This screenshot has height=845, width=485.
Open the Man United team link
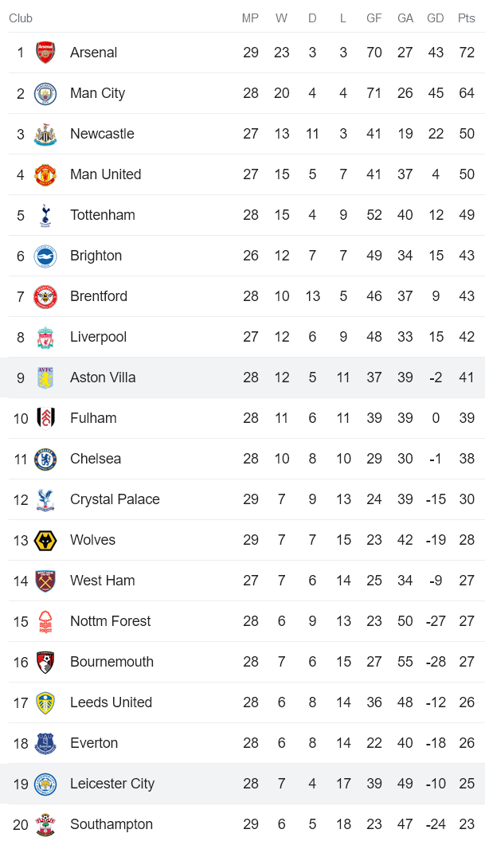pos(105,174)
